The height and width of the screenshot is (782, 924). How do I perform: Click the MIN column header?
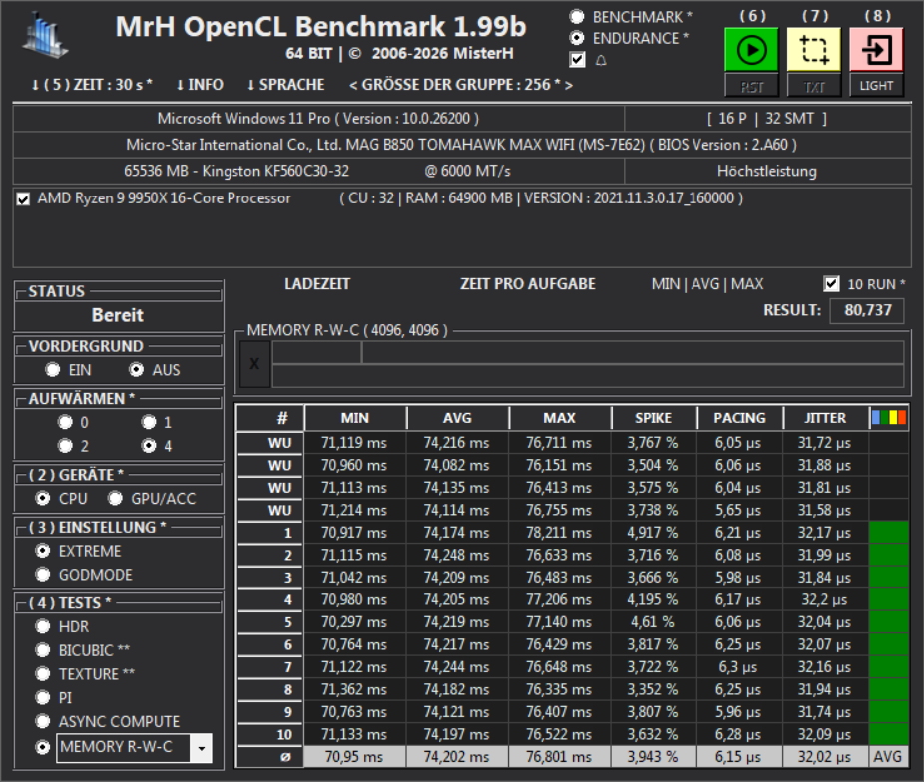tap(355, 418)
